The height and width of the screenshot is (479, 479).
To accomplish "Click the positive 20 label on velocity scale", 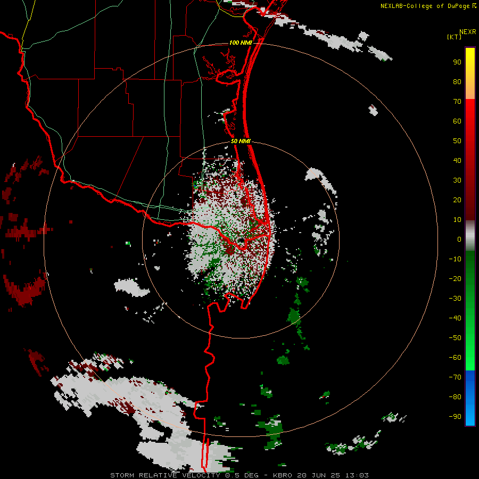I will (457, 200).
